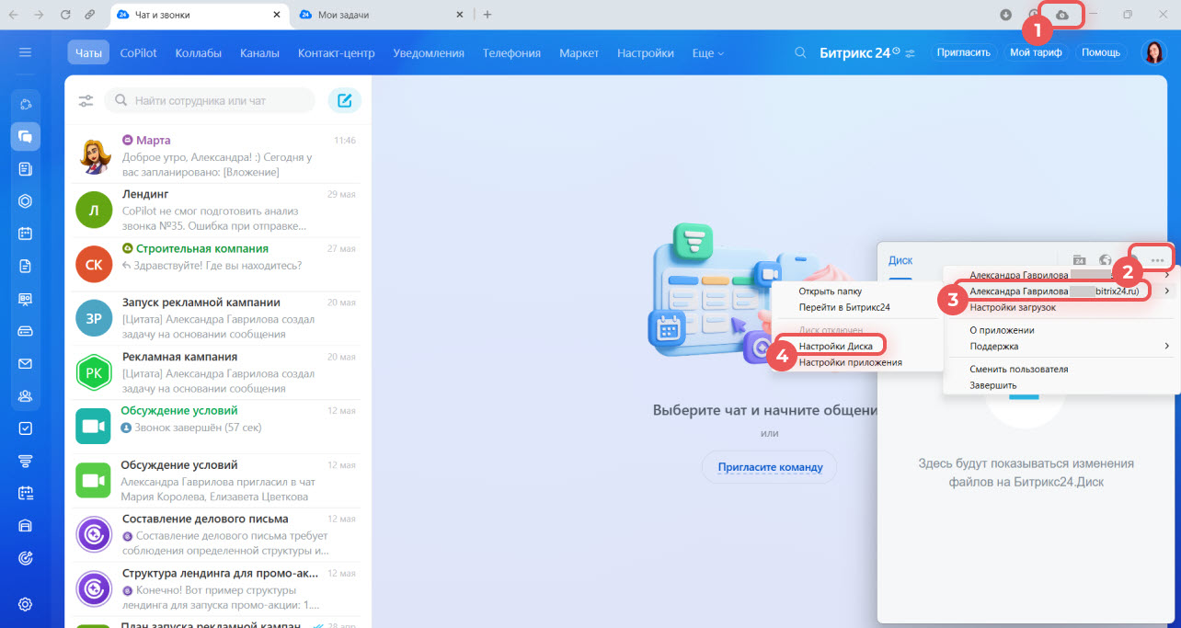Open the Телефония tab
The height and width of the screenshot is (628, 1181).
pyautogui.click(x=511, y=53)
